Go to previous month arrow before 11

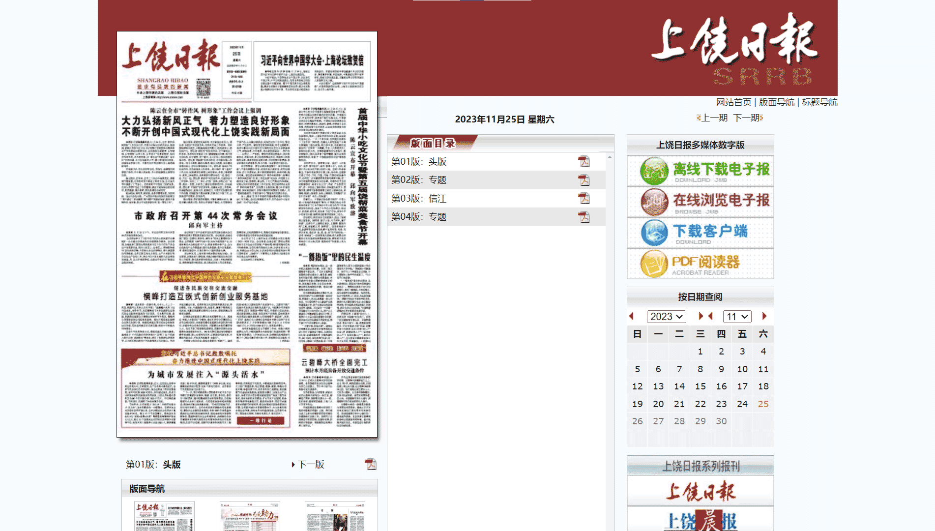[710, 316]
